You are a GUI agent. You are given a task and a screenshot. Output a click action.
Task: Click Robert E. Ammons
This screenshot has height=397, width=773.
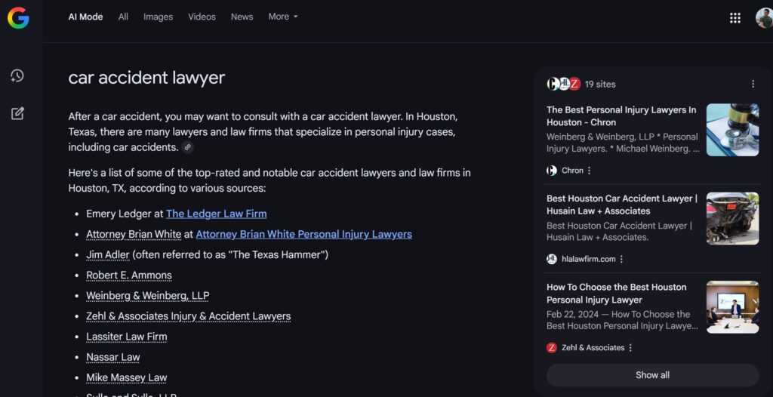129,275
